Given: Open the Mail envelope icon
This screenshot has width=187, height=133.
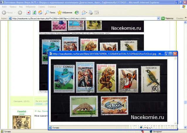Looking at the screenshot, I should [x=84, y=13].
